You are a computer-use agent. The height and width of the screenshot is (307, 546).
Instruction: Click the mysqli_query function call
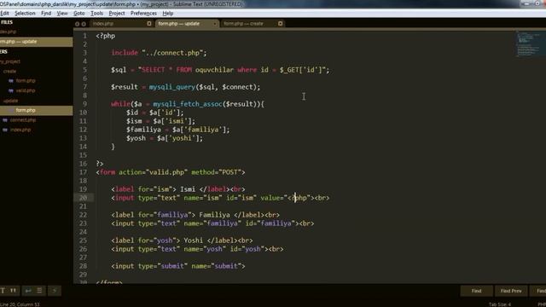pos(172,87)
